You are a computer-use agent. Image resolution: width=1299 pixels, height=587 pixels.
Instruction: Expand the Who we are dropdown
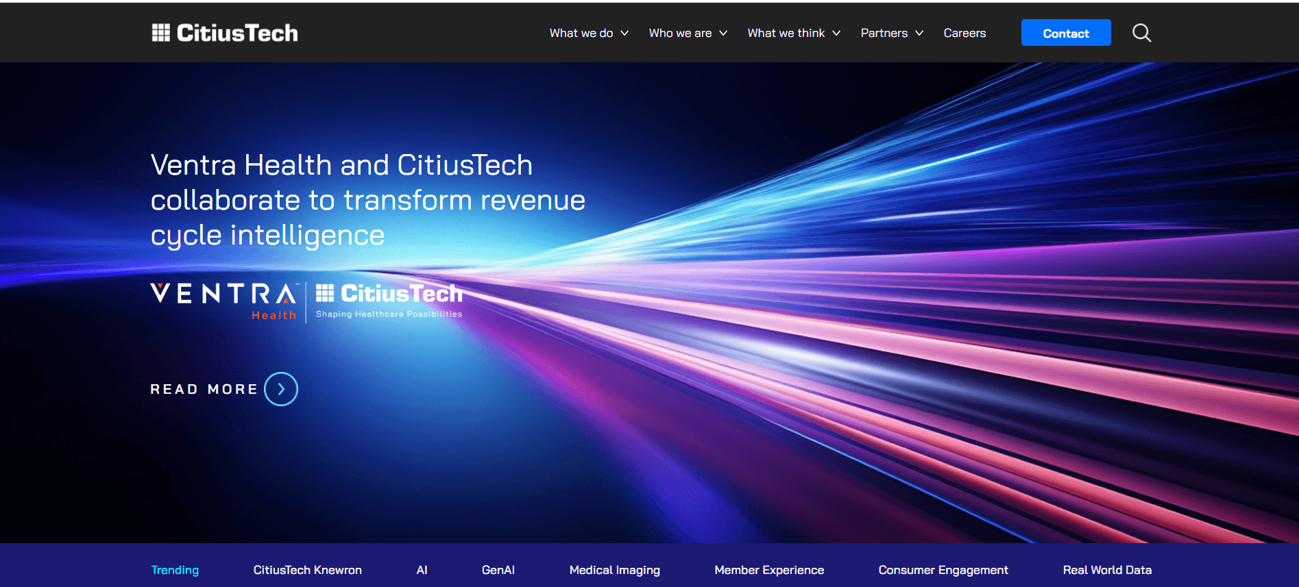coord(688,33)
